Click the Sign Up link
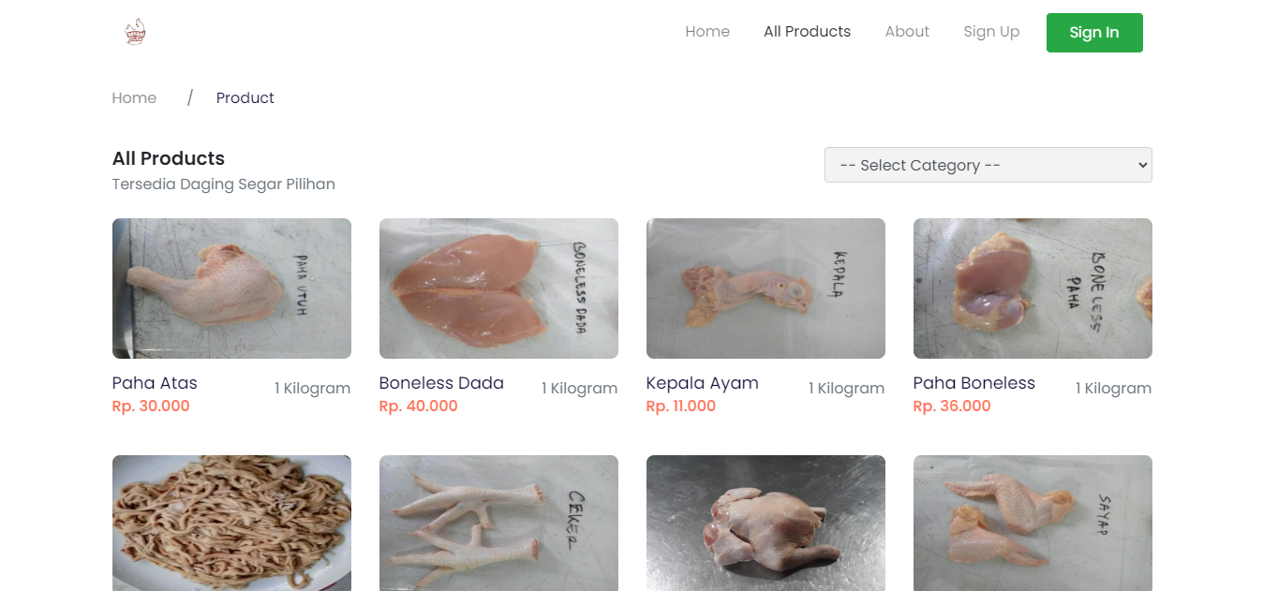 (991, 32)
